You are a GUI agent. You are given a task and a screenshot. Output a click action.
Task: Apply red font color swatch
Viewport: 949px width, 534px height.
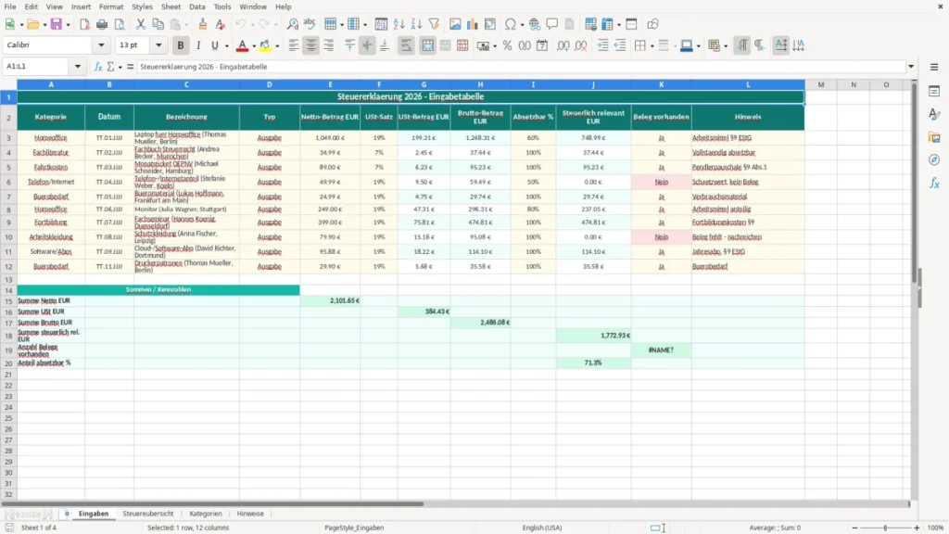point(242,45)
